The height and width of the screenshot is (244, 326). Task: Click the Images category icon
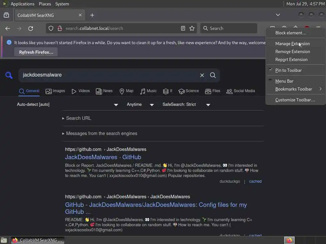pyautogui.click(x=48, y=91)
